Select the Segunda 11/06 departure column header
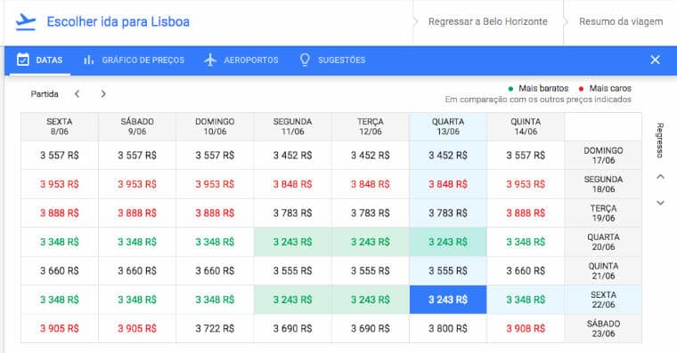This screenshot has width=677, height=353. coord(293,127)
